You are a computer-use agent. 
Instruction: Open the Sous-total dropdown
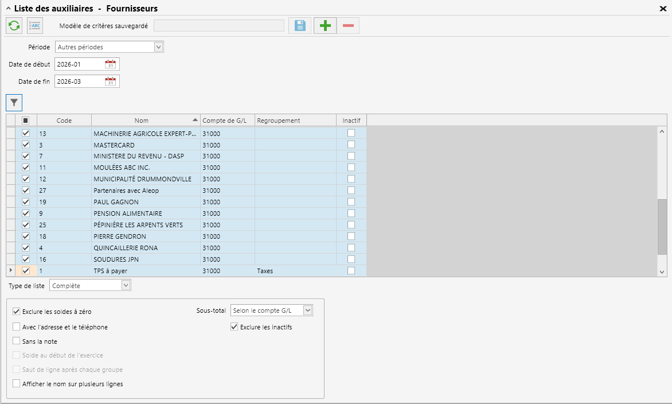coord(308,310)
